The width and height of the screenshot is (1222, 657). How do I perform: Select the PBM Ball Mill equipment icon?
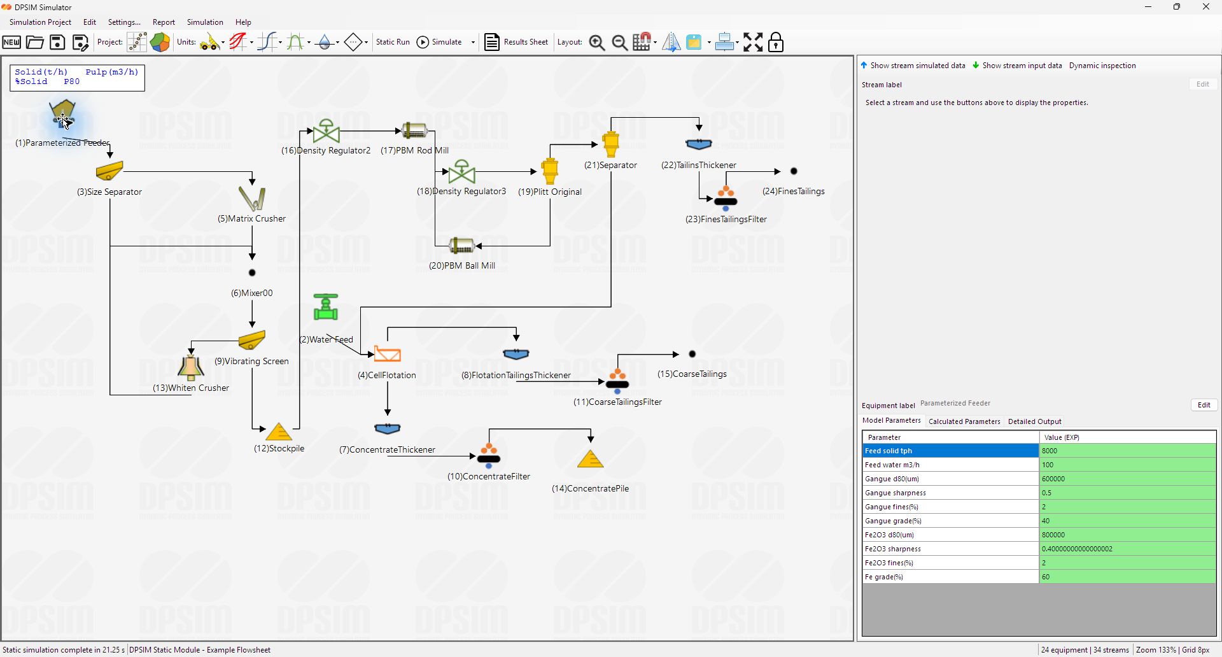click(462, 246)
